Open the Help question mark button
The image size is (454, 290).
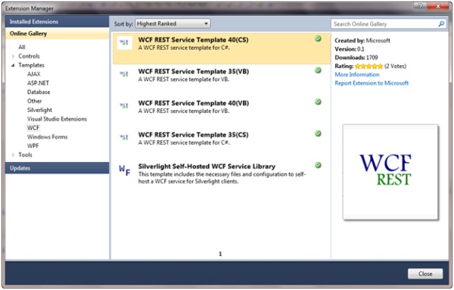pos(420,6)
